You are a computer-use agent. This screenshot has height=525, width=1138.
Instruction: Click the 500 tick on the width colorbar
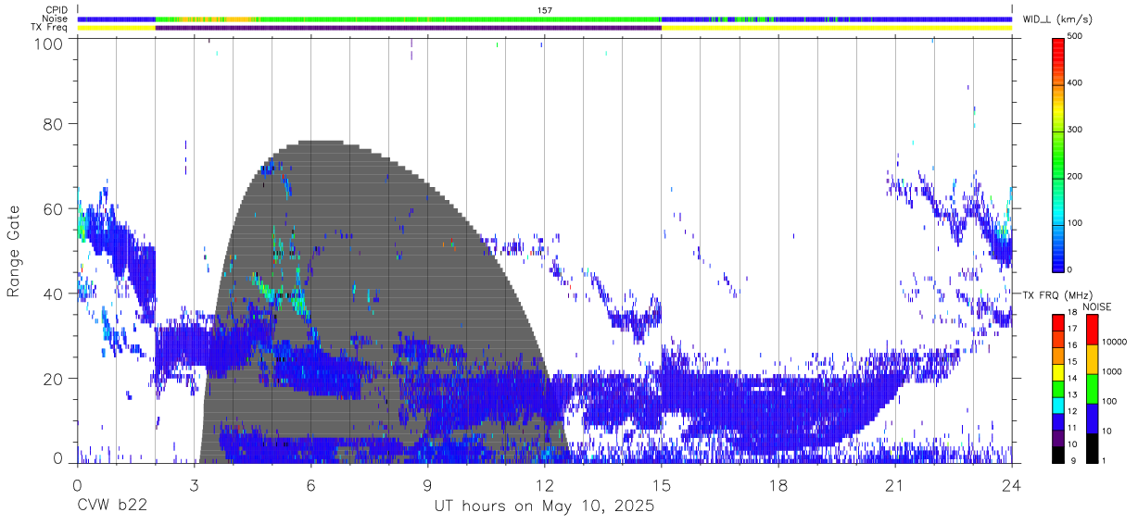click(1076, 36)
